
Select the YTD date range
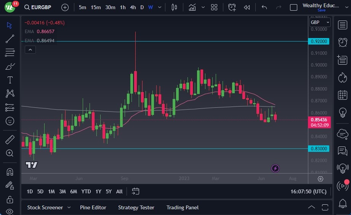[x=86, y=191]
